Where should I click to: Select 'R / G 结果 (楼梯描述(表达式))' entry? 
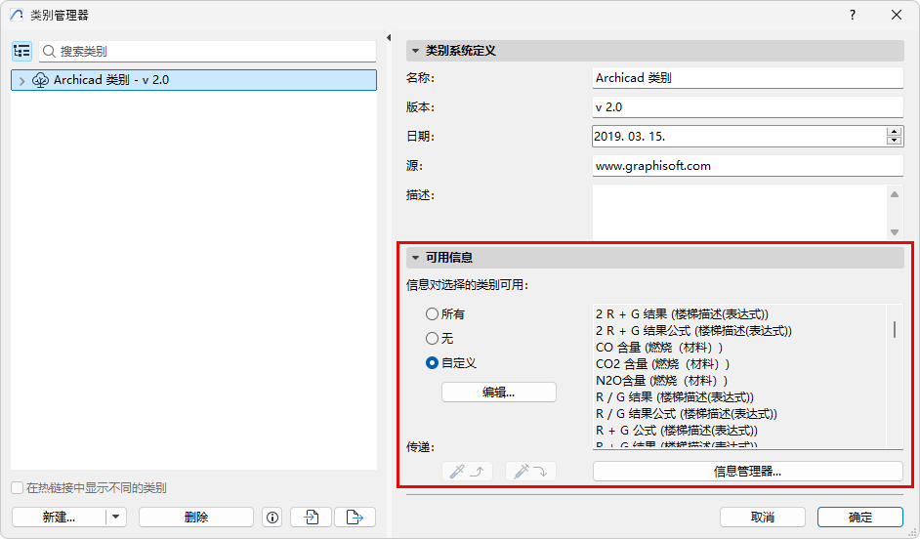(675, 397)
